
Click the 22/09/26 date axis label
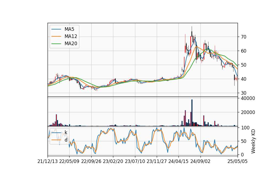[91, 161]
